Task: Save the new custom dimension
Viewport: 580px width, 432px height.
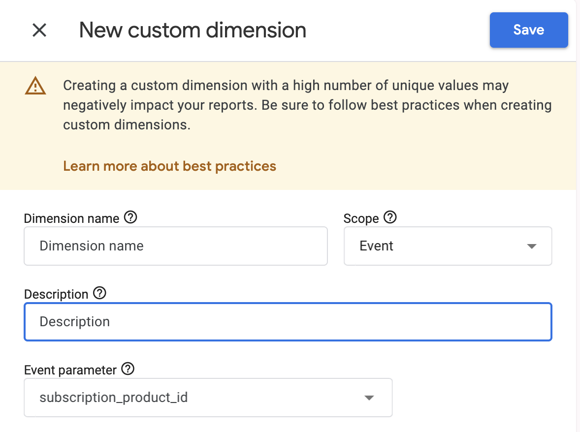Action: [529, 30]
